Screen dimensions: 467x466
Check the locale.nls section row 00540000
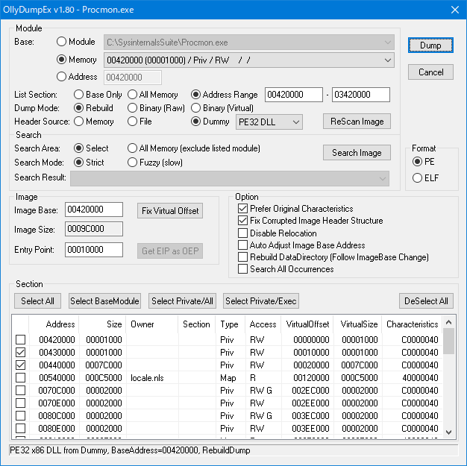coord(21,377)
